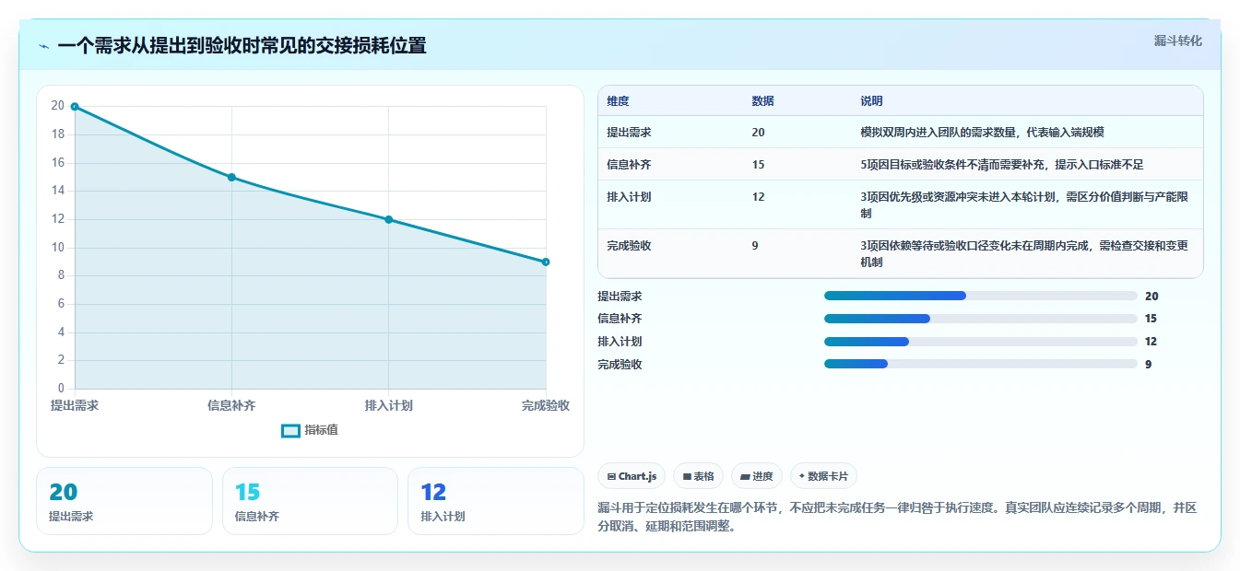Image resolution: width=1240 pixels, height=571 pixels.
Task: Click the 完成验收 cell in the table
Action: [x=629, y=246]
